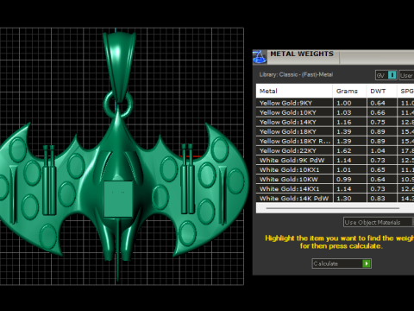Click the horizontal scrollbar under the metals table
Viewport: 414px width, 311px height.
[x=333, y=208]
